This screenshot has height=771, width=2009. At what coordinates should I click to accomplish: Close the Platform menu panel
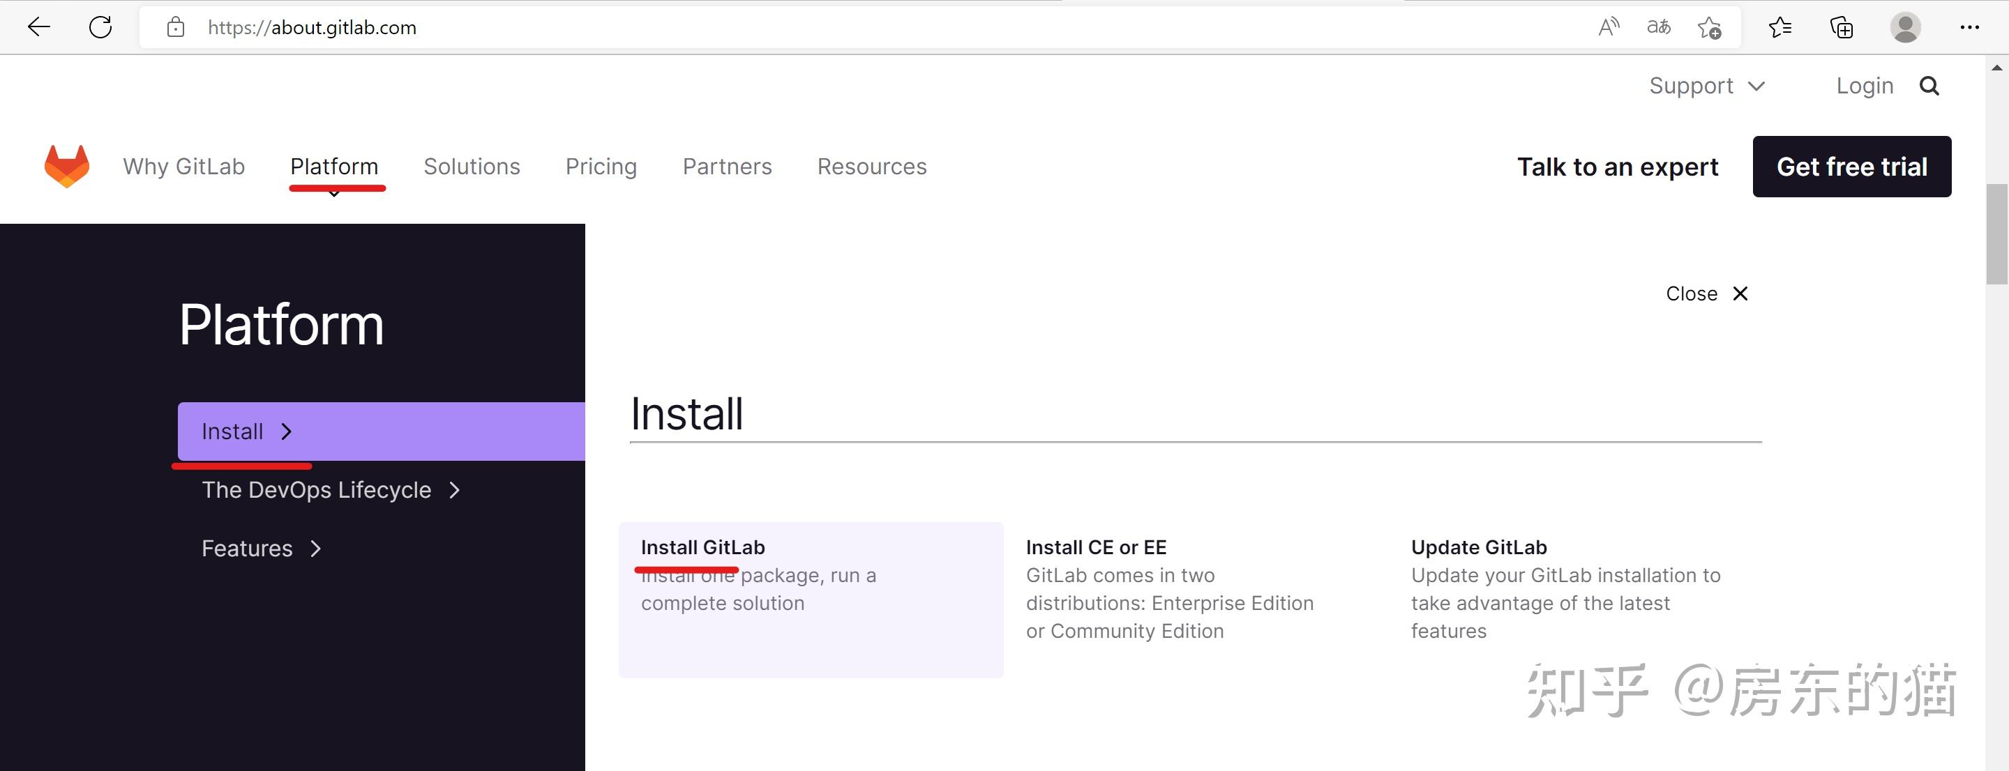[1706, 293]
